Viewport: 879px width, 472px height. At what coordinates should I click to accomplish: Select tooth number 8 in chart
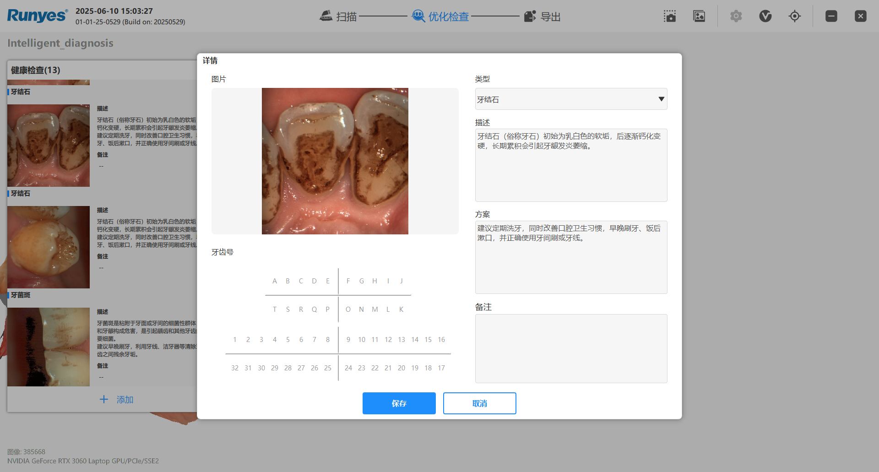click(328, 340)
